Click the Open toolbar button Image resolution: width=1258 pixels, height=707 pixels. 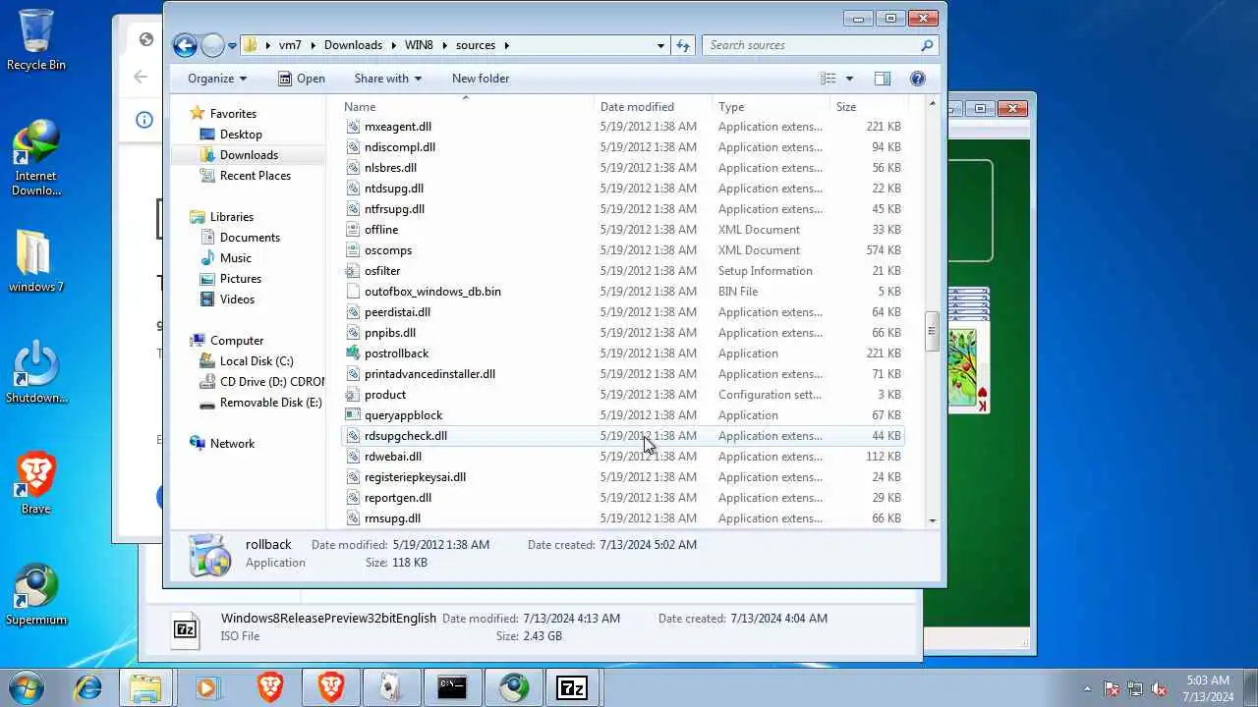(x=302, y=79)
